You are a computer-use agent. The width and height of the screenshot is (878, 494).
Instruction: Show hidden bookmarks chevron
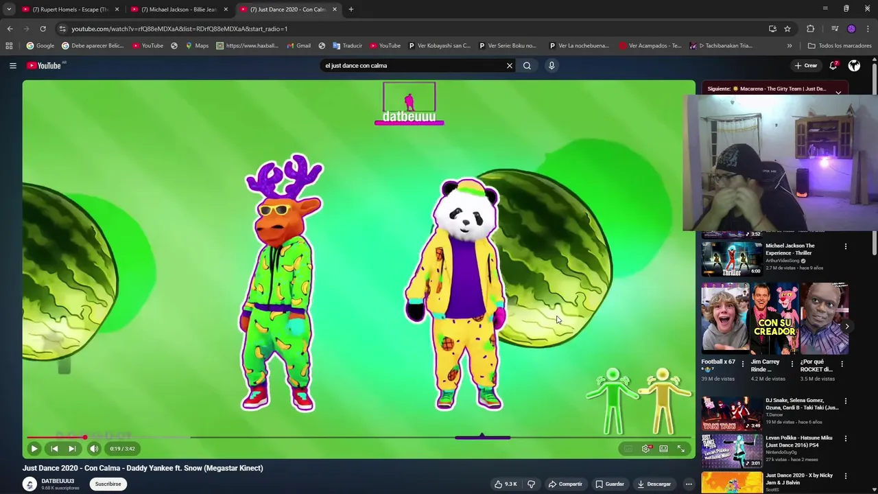click(x=790, y=46)
